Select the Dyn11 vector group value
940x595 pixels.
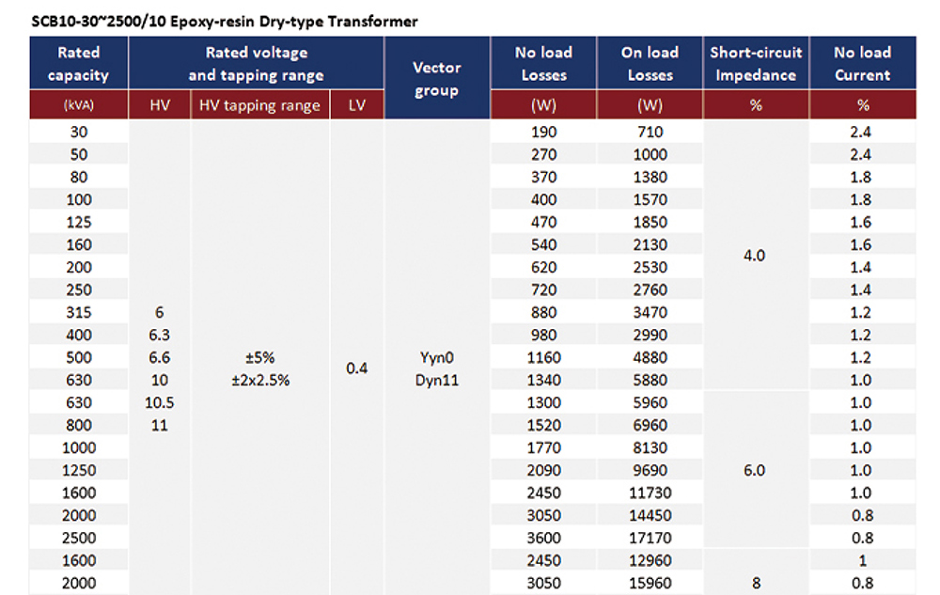tap(436, 381)
